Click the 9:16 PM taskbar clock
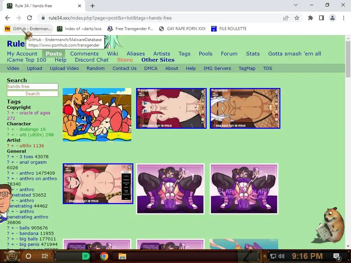The width and height of the screenshot is (351, 263). coord(307,256)
